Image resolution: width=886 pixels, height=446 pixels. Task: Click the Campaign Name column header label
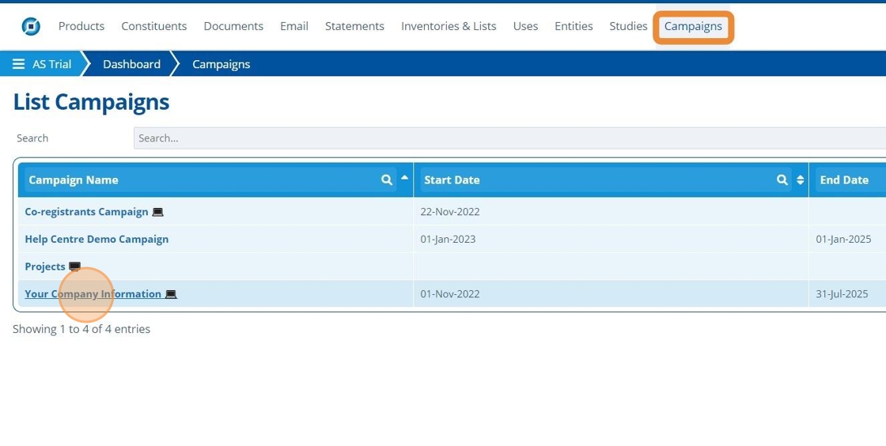click(x=74, y=180)
